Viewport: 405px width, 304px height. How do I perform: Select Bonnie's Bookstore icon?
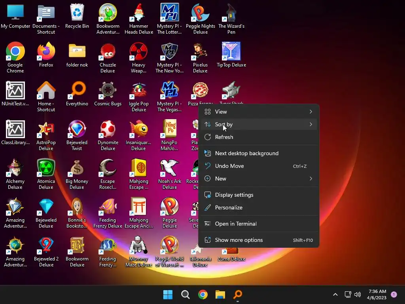77,213
